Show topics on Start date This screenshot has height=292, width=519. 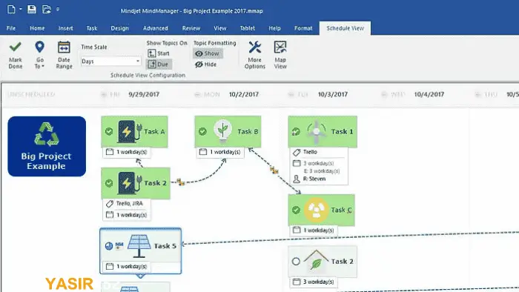click(159, 53)
